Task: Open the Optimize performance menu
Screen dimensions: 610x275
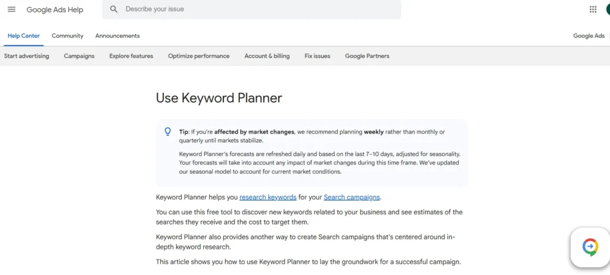Action: [199, 56]
